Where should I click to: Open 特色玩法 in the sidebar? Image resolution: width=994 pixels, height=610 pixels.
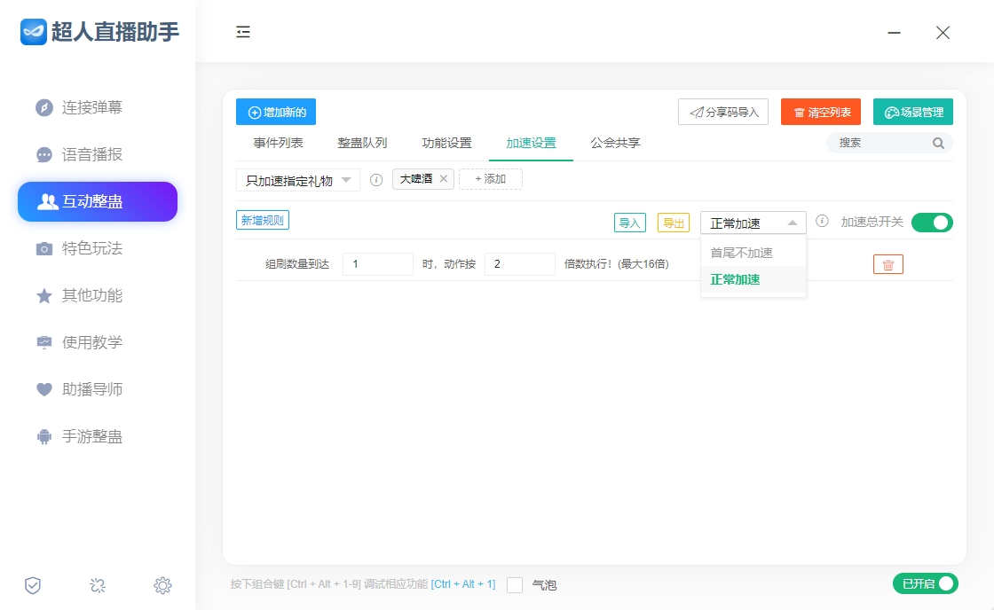[x=92, y=248]
